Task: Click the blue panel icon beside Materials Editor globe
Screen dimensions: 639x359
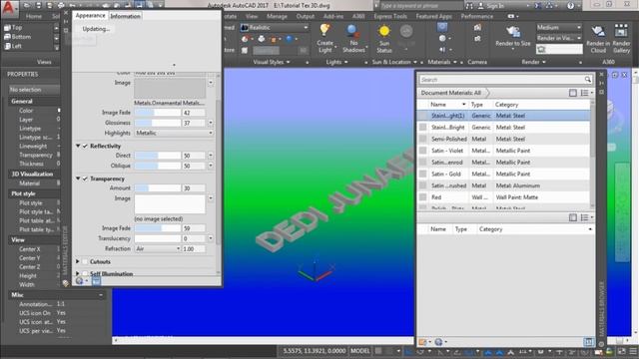Action: [x=96, y=280]
